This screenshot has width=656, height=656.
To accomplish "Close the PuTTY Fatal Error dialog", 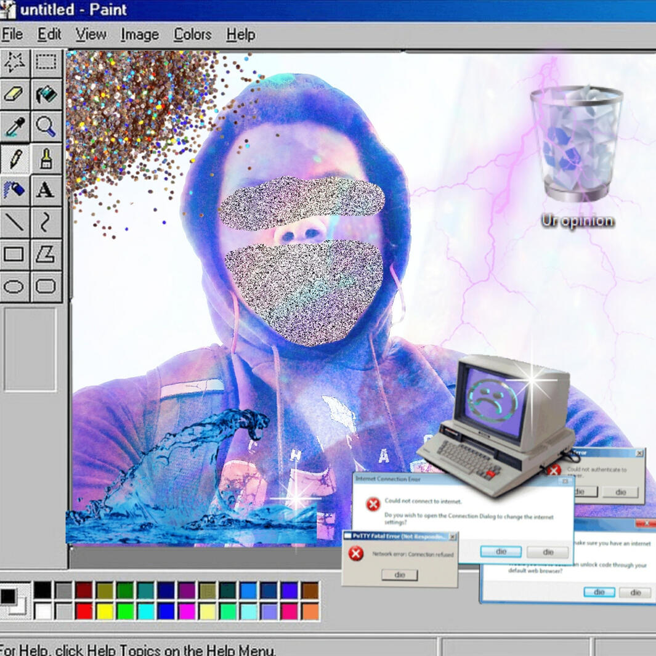I will 452,537.
